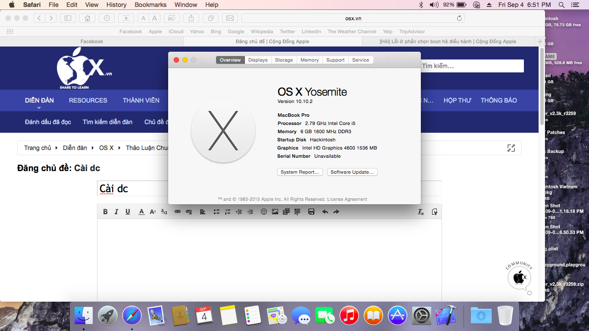Open the HỘP THƯ inbox link
The image size is (589, 331).
(457, 100)
